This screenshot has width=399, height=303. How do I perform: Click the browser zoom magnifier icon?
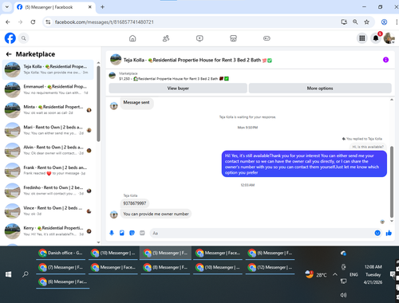click(355, 22)
